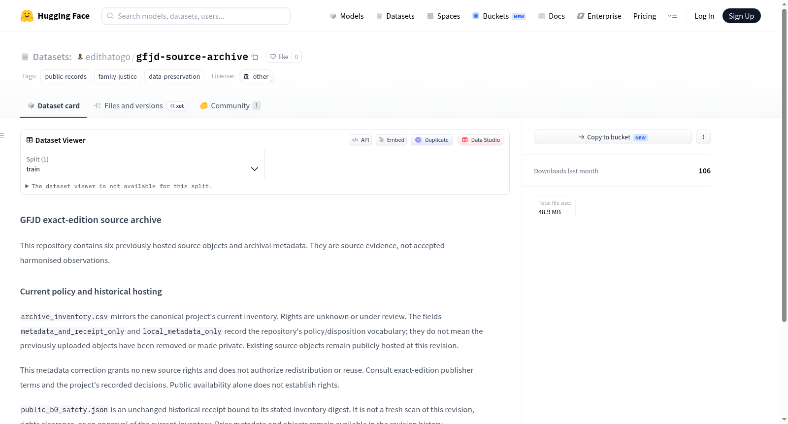
Task: Open the edithatogo profile link
Action: click(108, 57)
